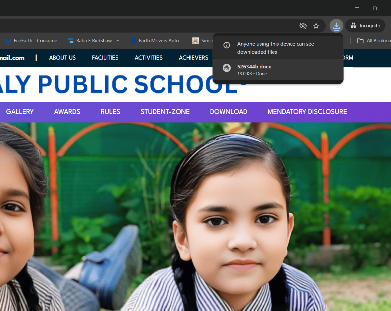Go to the FACILITIES menu item

[x=105, y=58]
